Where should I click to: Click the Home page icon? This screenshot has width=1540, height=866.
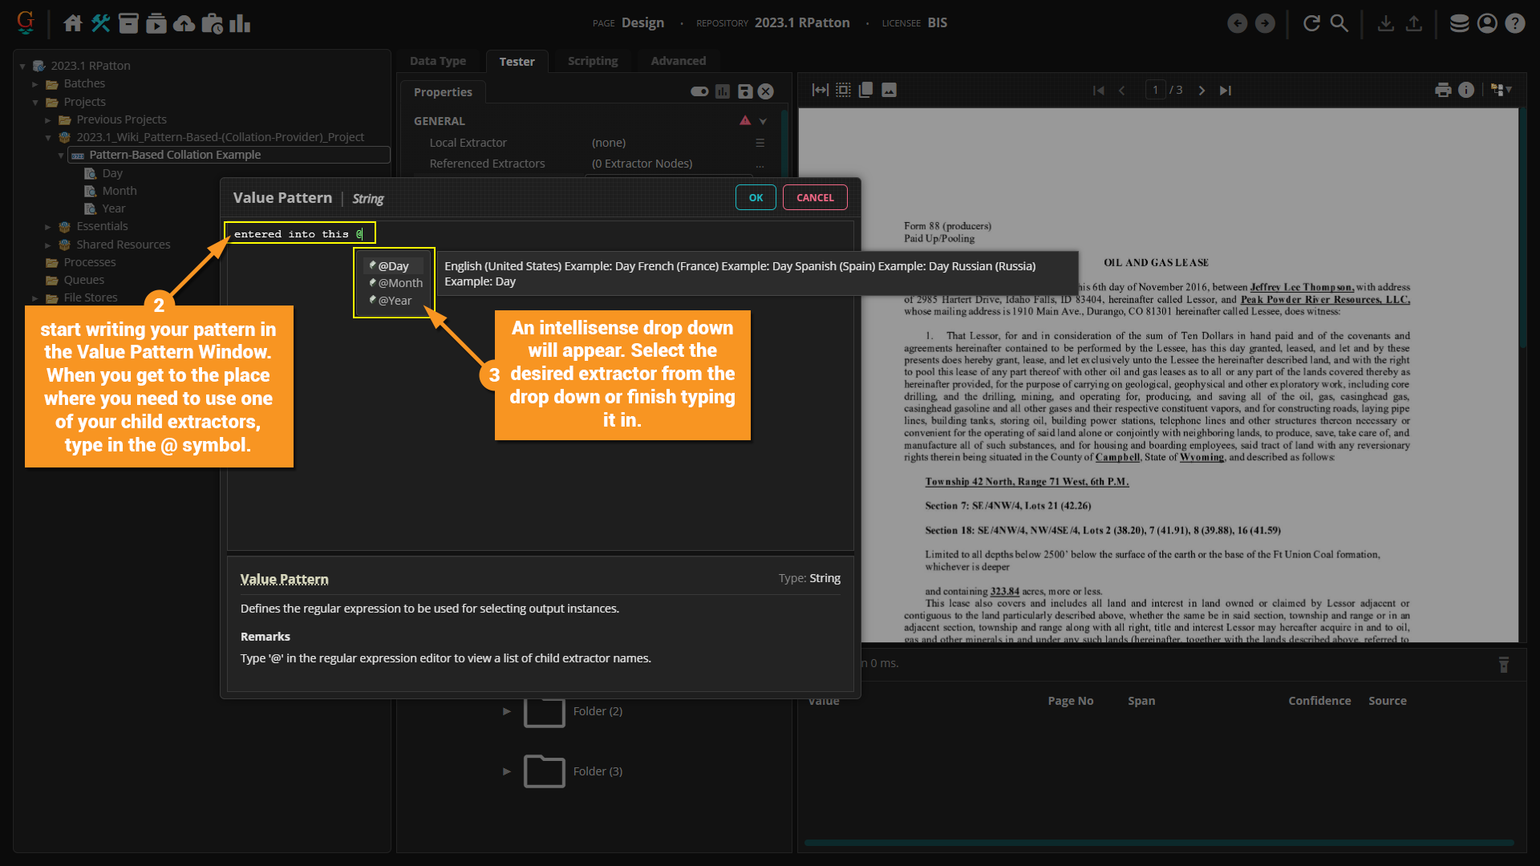click(73, 23)
